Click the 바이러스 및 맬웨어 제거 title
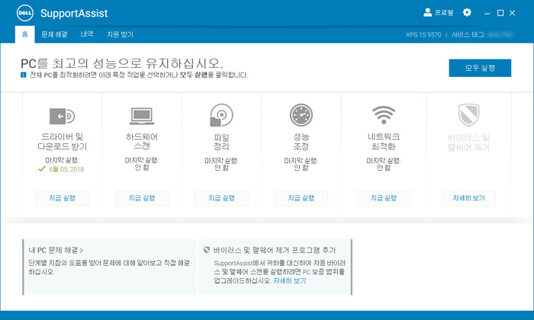 468,142
